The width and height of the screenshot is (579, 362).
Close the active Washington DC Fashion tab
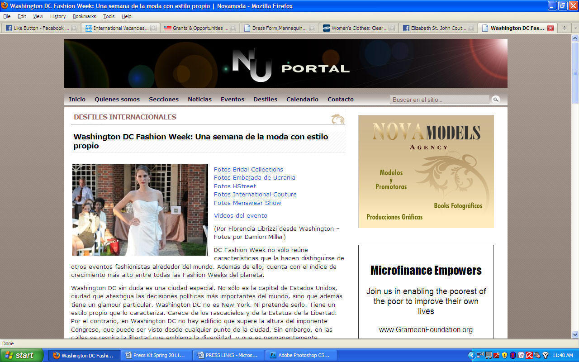point(551,28)
